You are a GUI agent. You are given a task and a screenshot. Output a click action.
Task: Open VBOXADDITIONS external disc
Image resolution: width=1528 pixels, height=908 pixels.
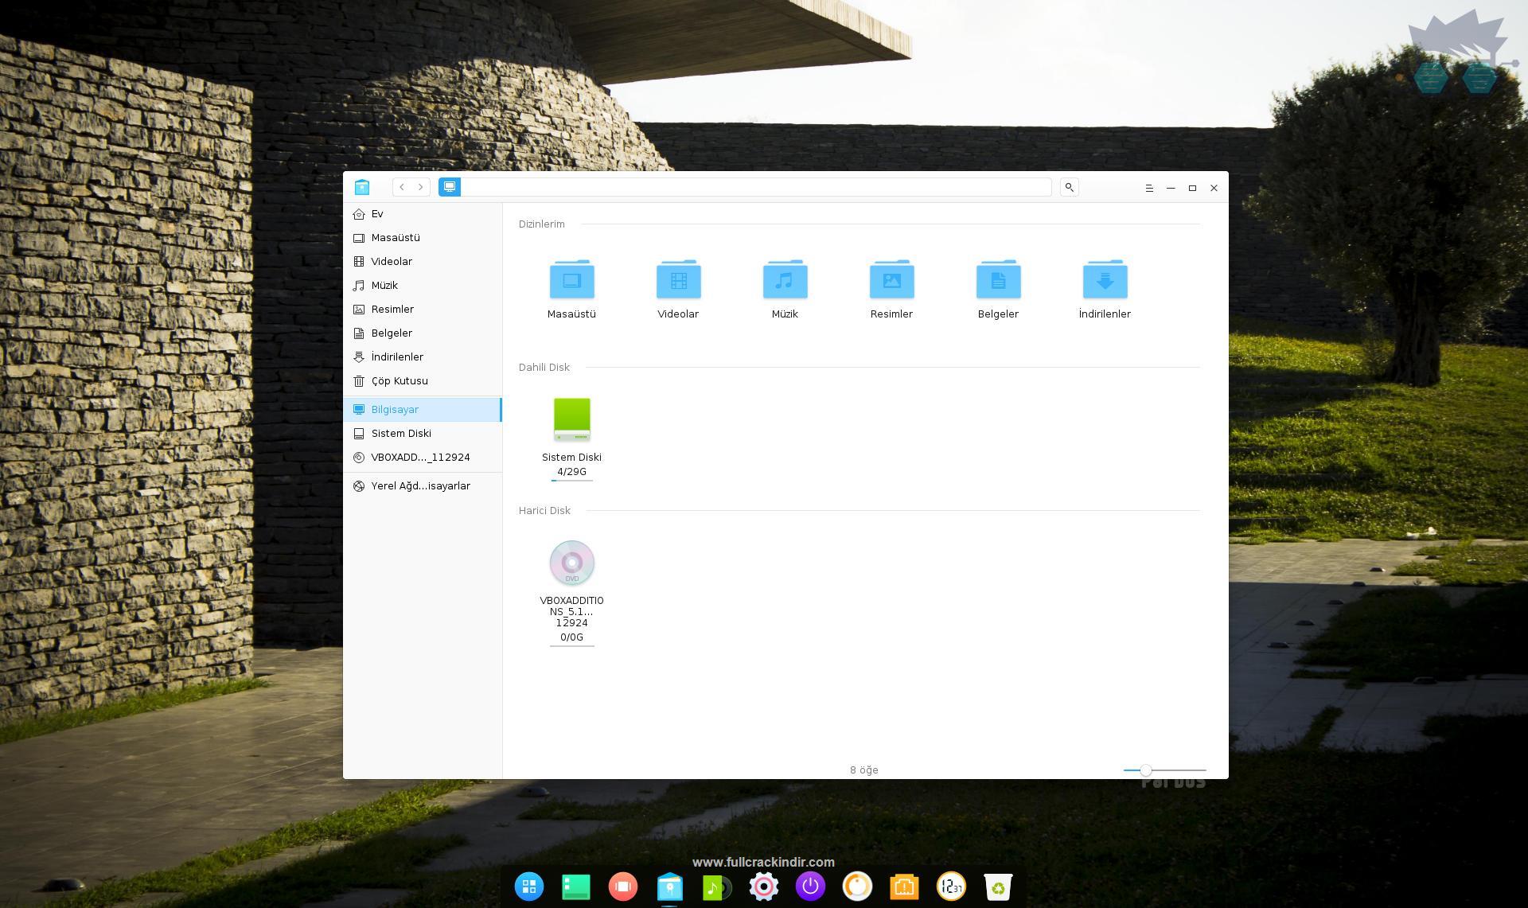point(571,562)
